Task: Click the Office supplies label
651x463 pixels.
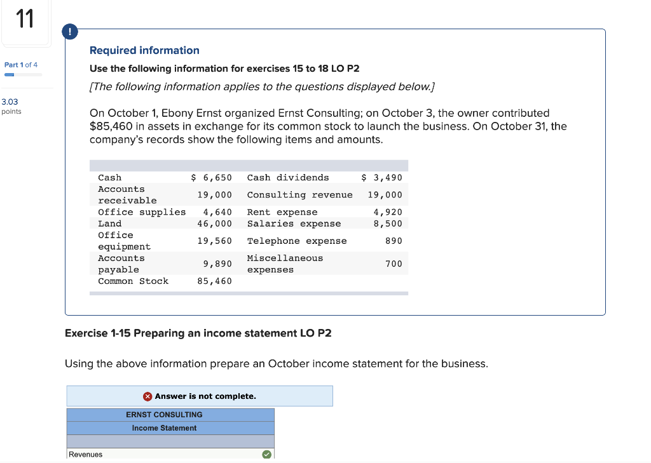Action: point(142,212)
